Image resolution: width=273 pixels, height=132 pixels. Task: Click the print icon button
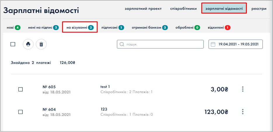[x=28, y=44]
